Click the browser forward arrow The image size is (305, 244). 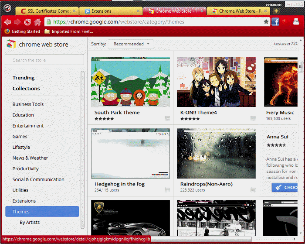17,22
